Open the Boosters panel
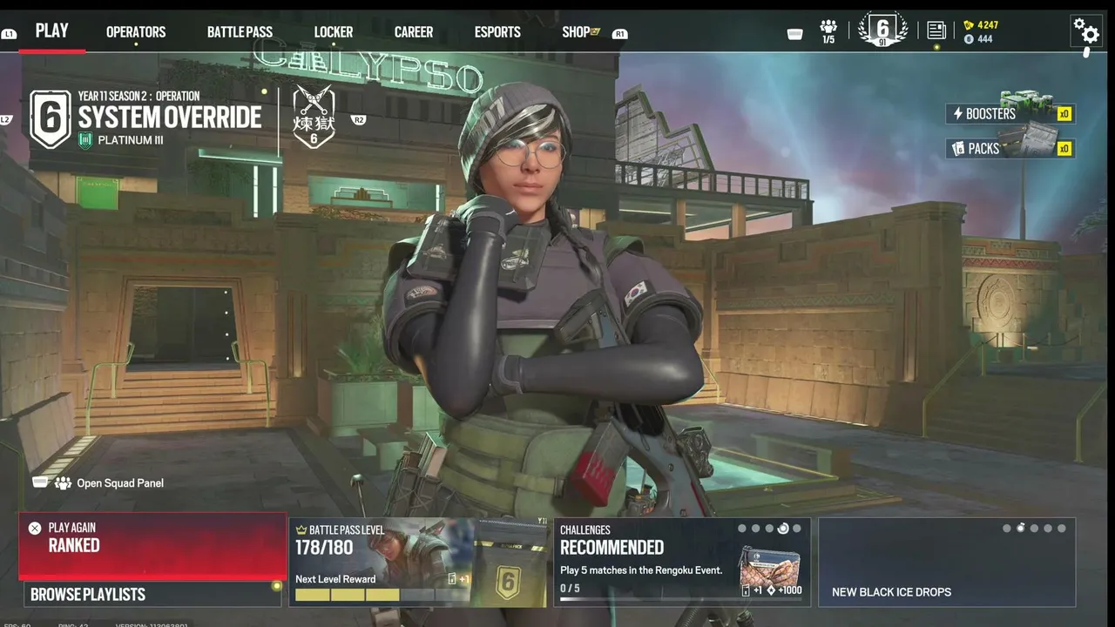The height and width of the screenshot is (627, 1115). (1010, 114)
